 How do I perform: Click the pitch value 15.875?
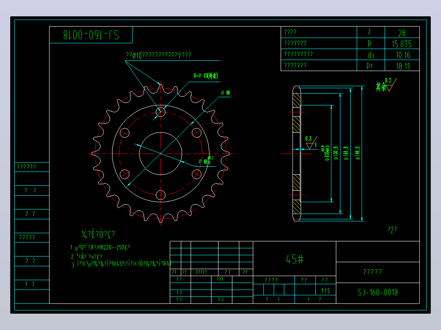(402, 44)
